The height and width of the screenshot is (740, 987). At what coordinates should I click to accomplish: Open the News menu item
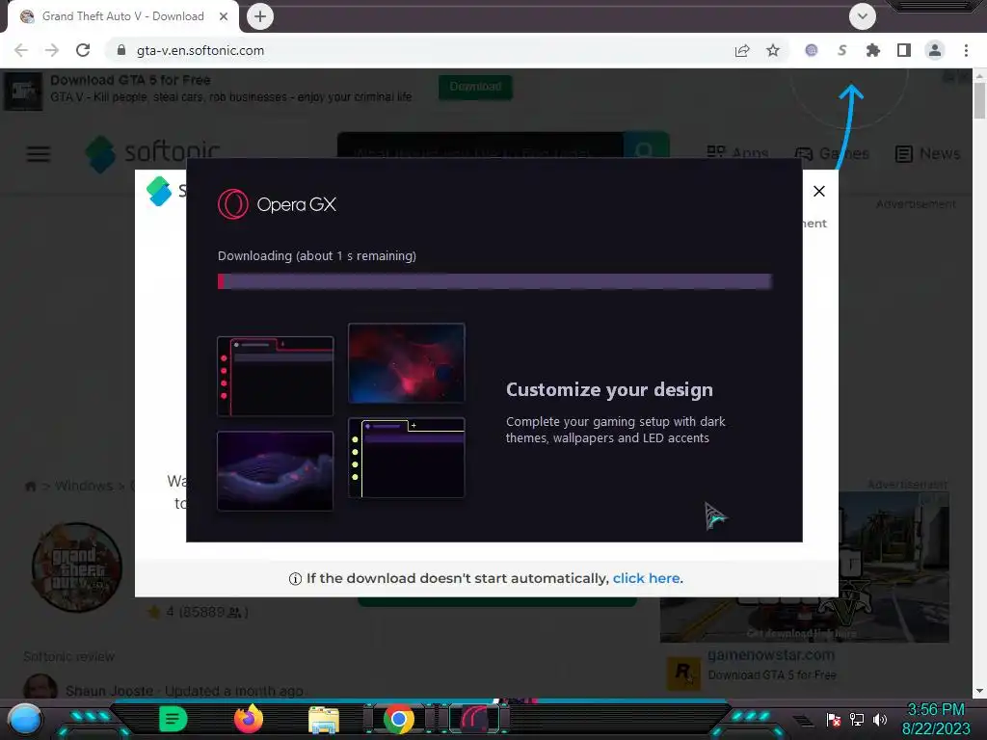[x=928, y=153]
